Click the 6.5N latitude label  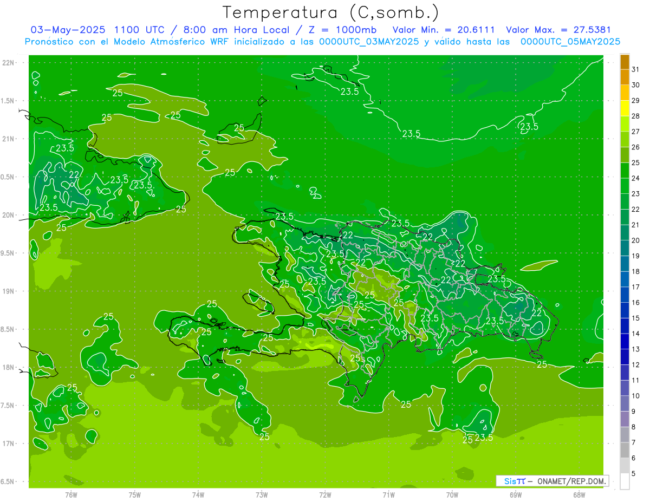[x=8, y=482]
